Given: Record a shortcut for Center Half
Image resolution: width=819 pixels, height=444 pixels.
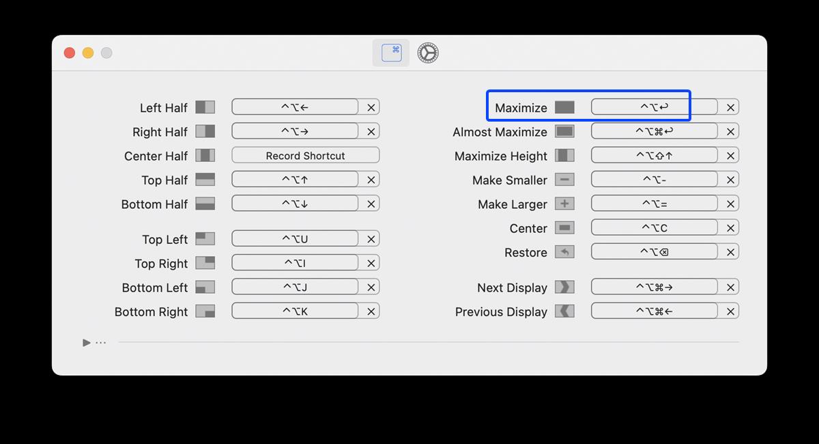Looking at the screenshot, I should (306, 155).
